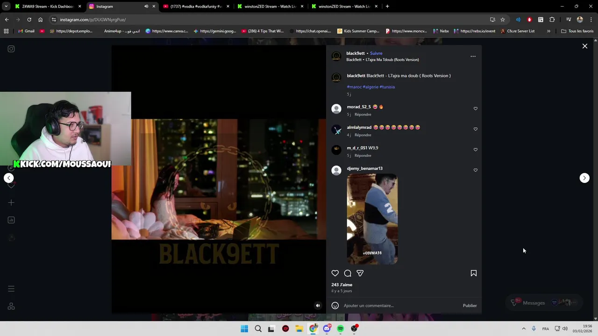Open the dashboard chart icon in the sidebar

(11, 220)
